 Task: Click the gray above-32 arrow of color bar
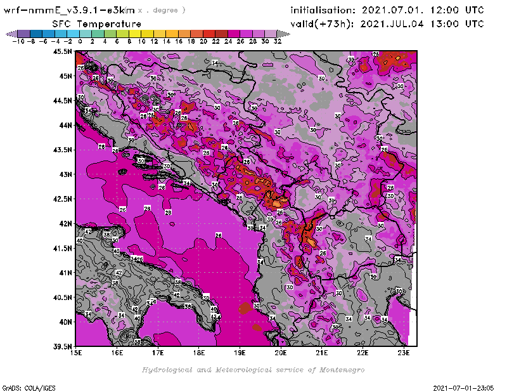point(283,34)
